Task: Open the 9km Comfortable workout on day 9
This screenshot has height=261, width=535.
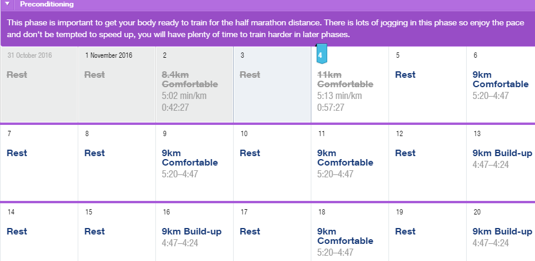Action: click(x=190, y=157)
